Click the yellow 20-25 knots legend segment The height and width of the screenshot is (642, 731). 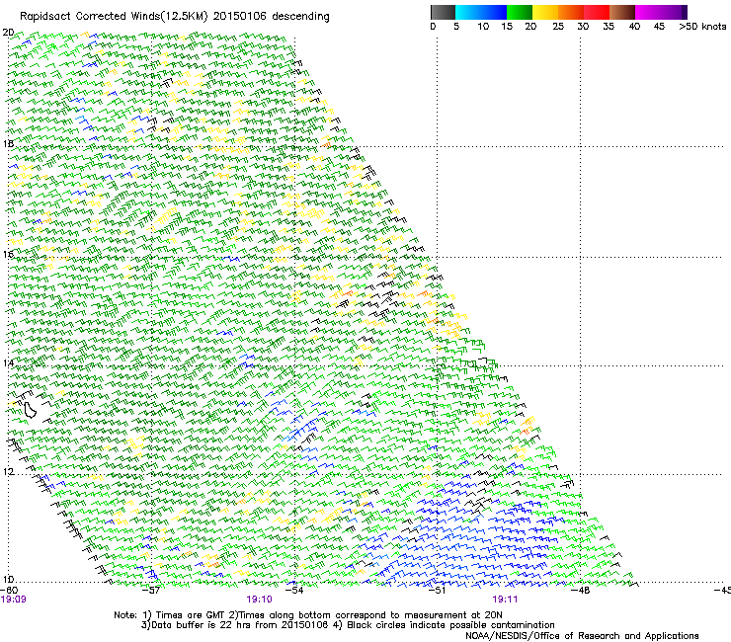pos(545,12)
